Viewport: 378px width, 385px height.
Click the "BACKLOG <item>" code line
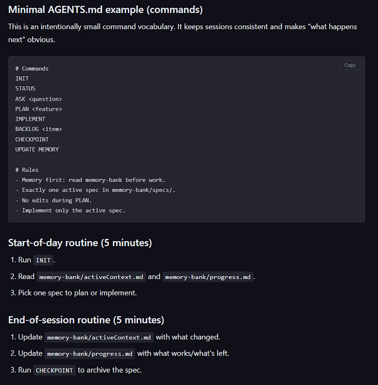click(38, 129)
